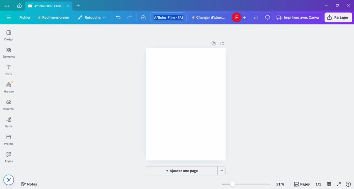Launch the Canva AI assistant sparkle button
The height and width of the screenshot is (189, 354).
click(9, 180)
